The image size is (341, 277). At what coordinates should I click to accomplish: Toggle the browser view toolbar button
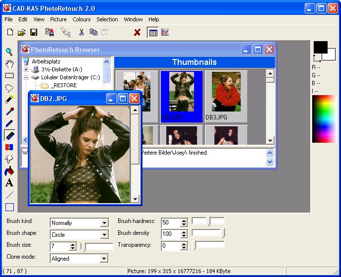[x=153, y=32]
